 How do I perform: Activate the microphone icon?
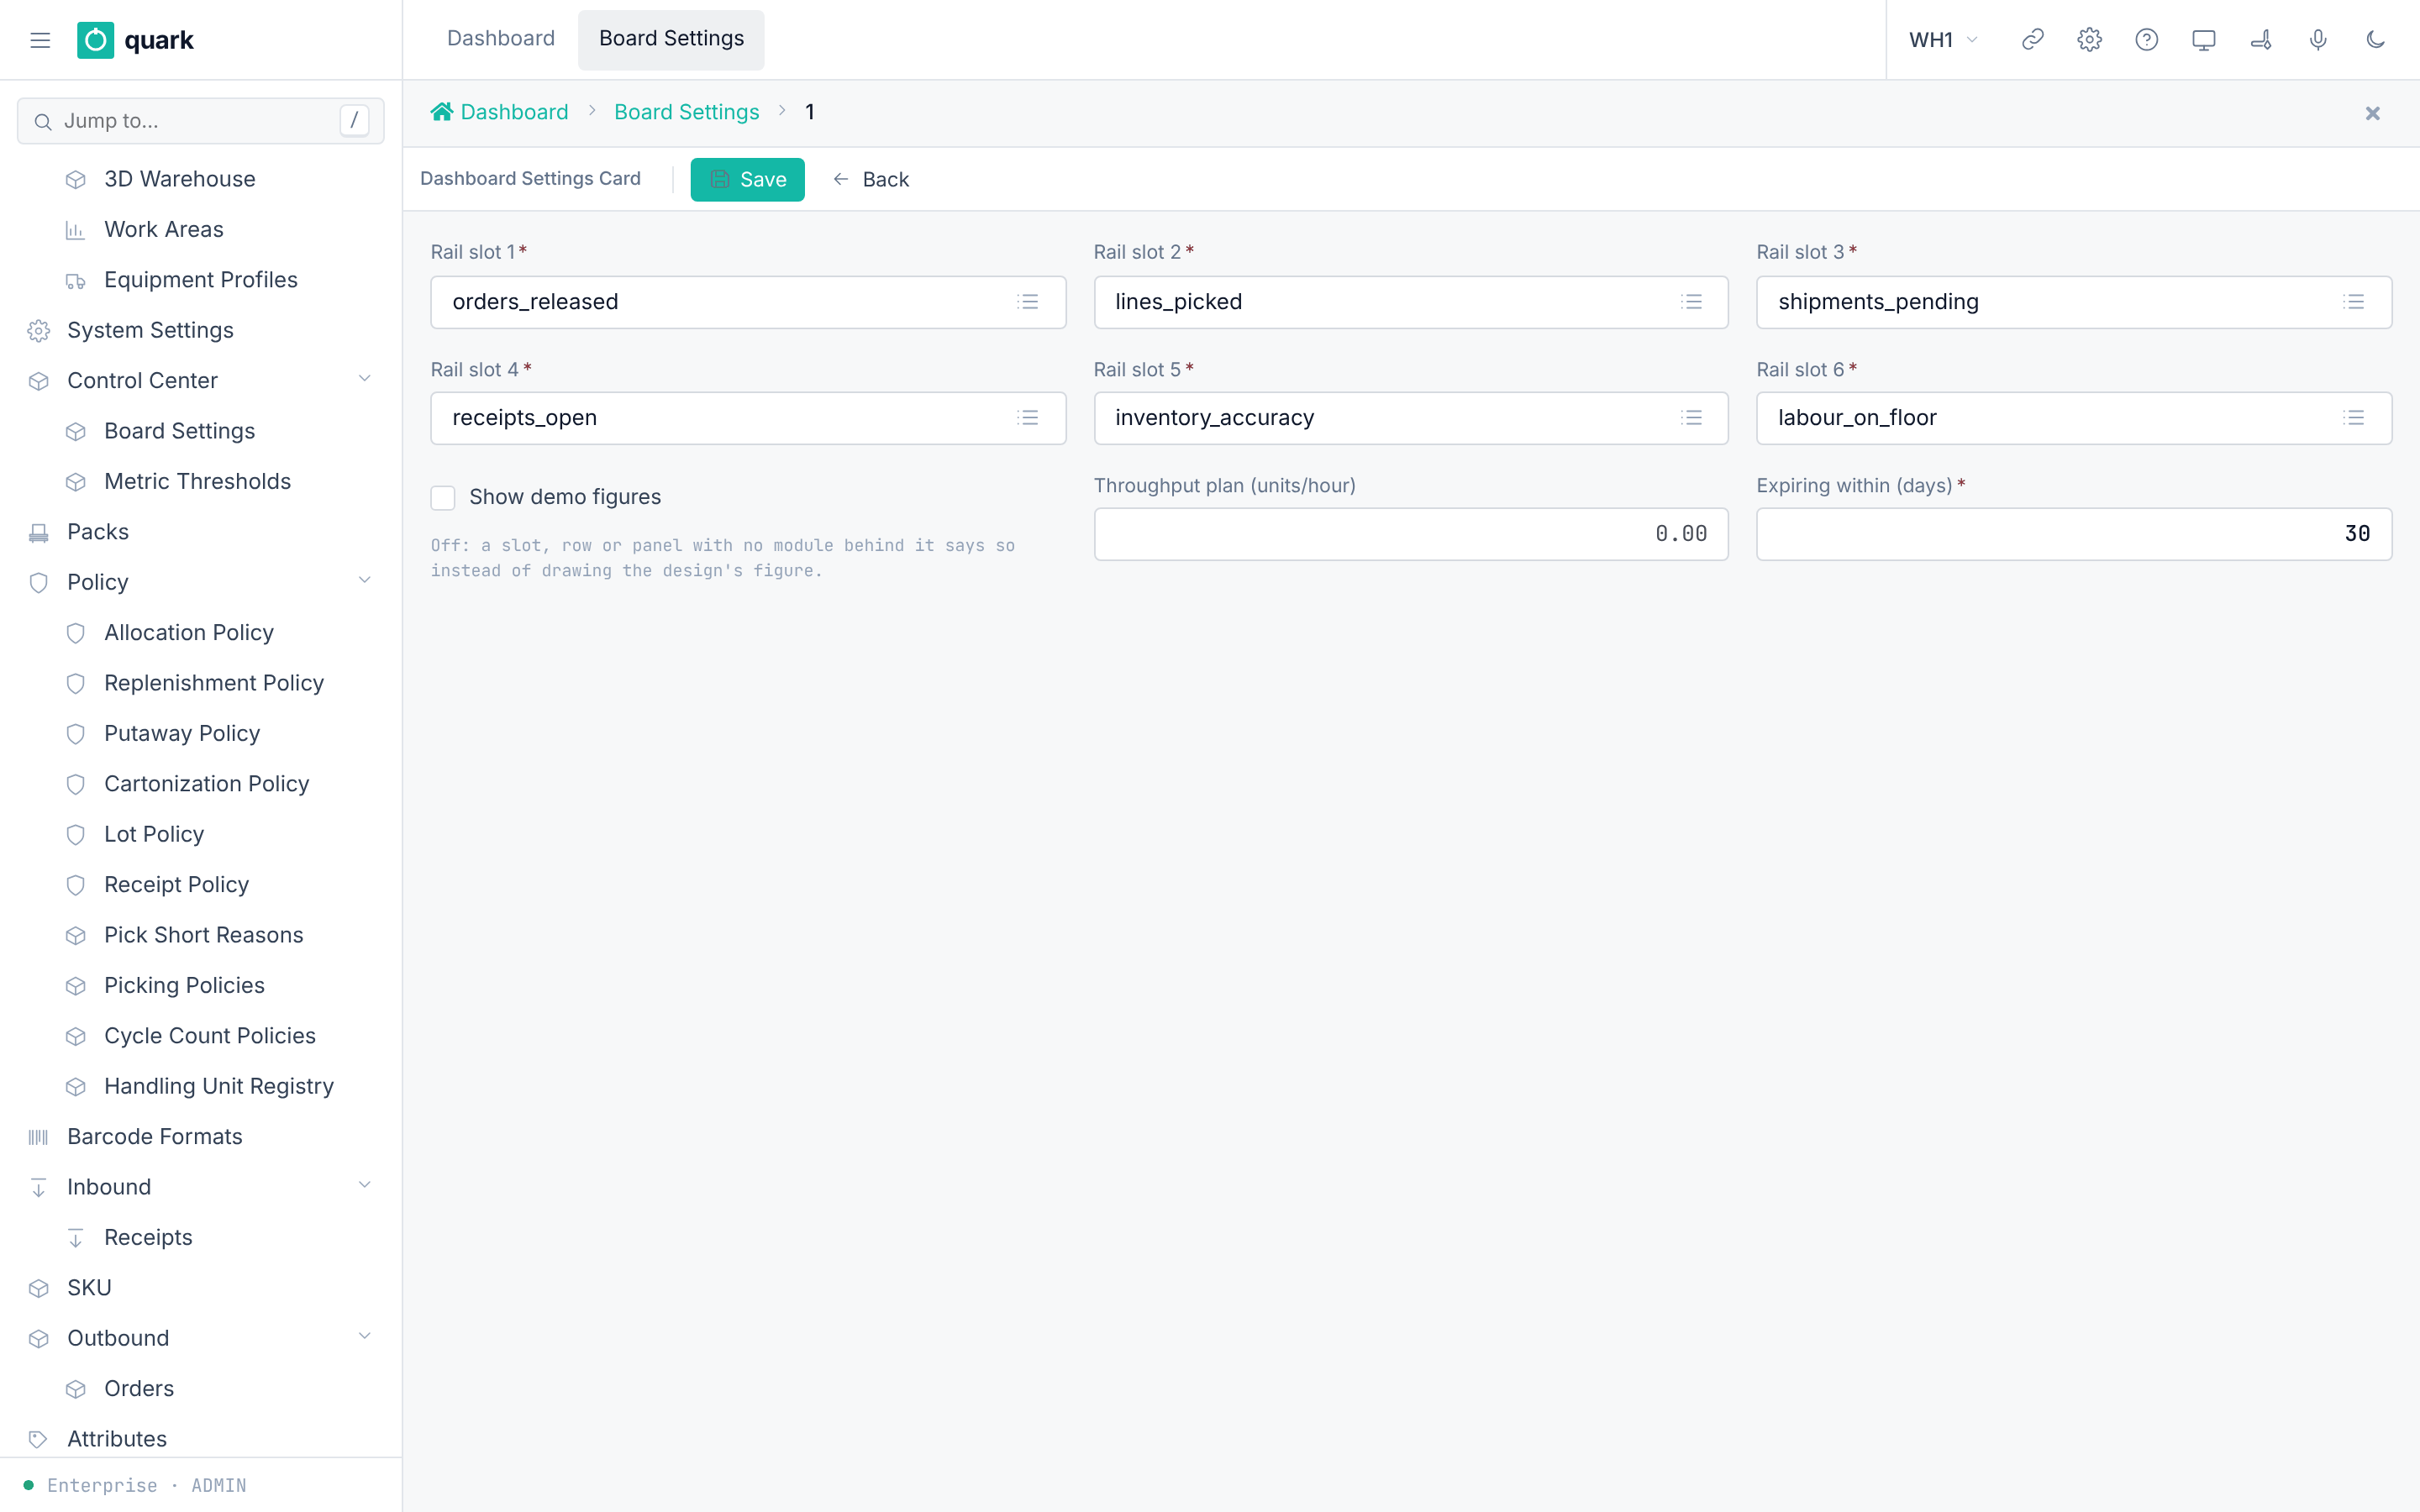pos(2318,40)
